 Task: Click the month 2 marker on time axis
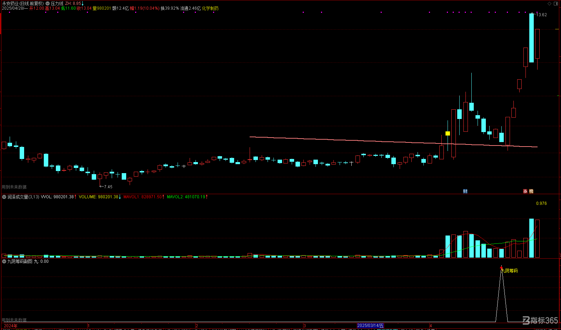click(x=197, y=326)
